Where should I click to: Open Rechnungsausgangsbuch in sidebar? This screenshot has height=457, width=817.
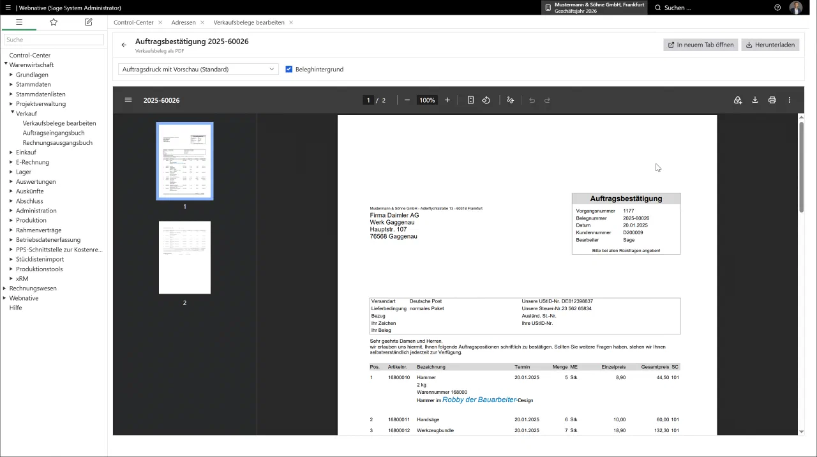click(x=57, y=143)
